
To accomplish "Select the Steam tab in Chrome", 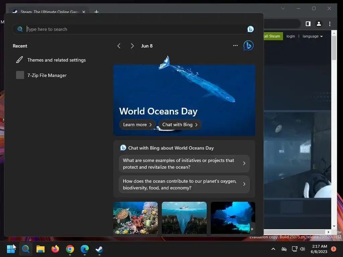I will pyautogui.click(x=49, y=11).
